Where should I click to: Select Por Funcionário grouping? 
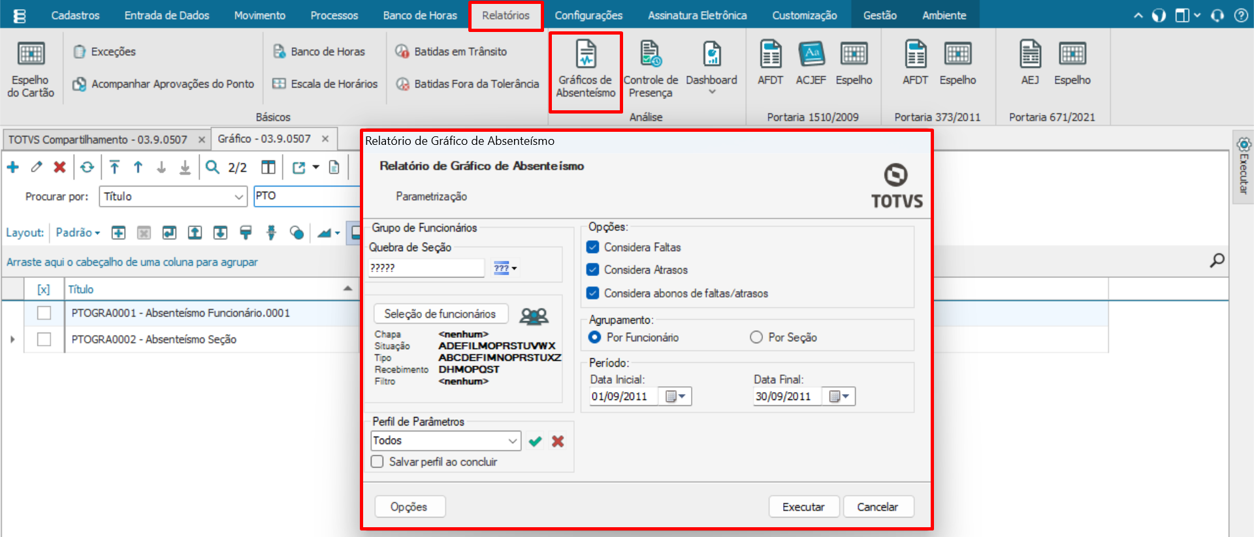pyautogui.click(x=594, y=337)
